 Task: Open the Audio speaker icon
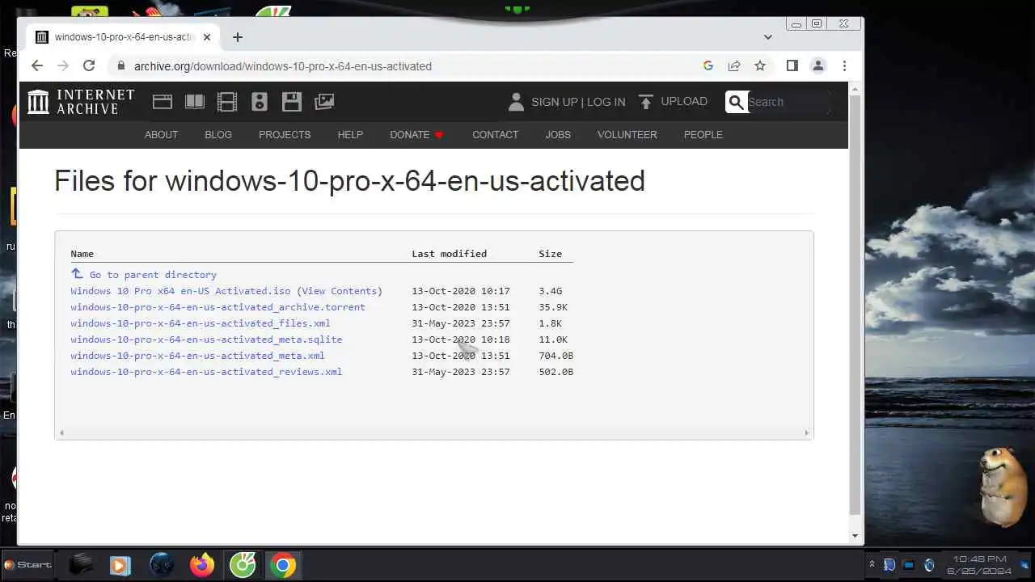point(260,102)
